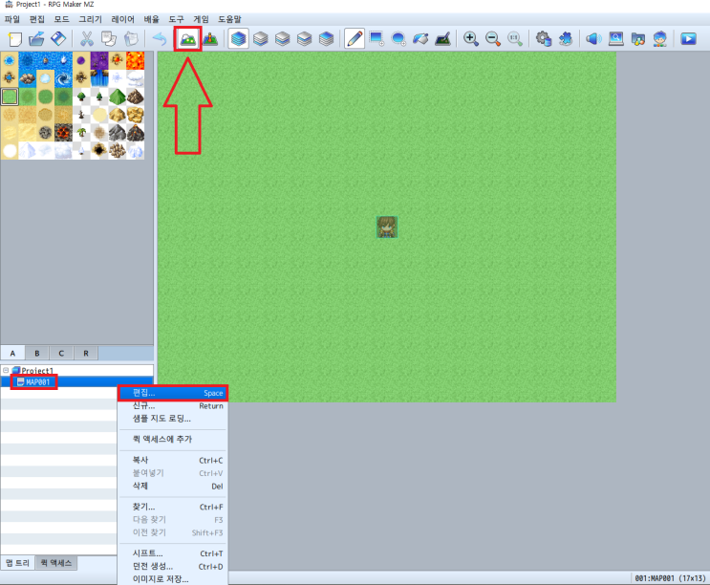This screenshot has height=585, width=710.
Task: Select the green pyramid mountain tile
Action: point(118,97)
